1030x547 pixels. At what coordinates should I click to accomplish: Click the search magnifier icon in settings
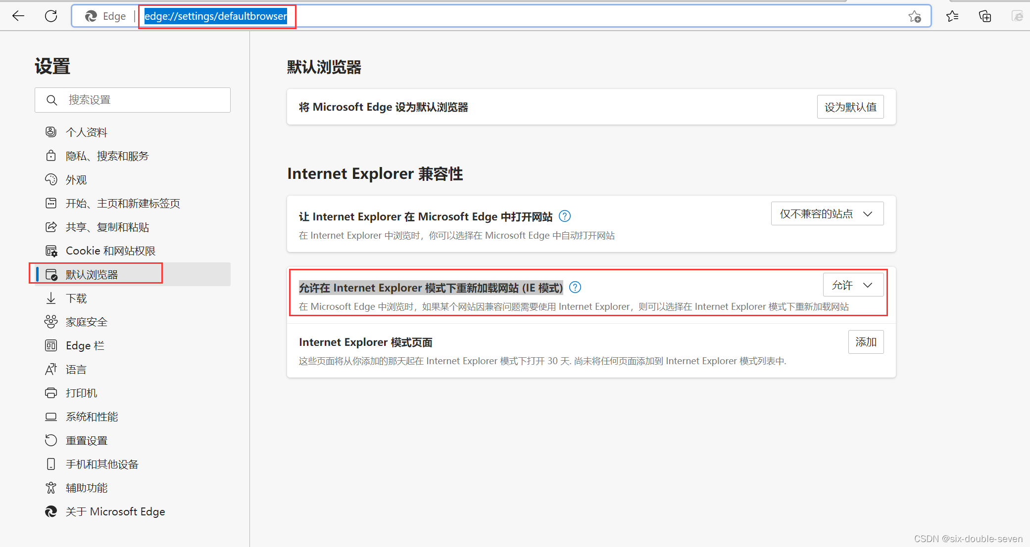pyautogui.click(x=51, y=100)
